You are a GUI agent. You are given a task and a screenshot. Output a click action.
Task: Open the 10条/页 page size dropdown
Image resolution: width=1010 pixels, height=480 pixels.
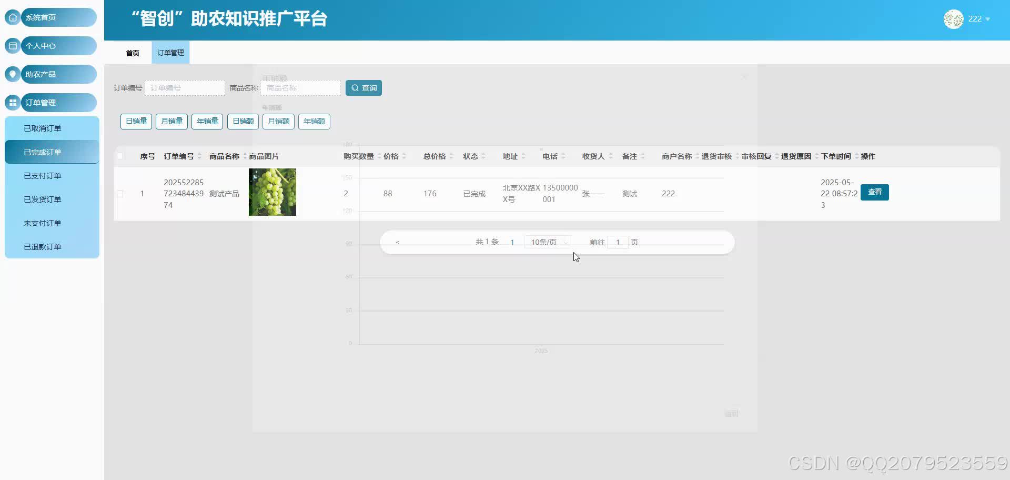pyautogui.click(x=547, y=242)
